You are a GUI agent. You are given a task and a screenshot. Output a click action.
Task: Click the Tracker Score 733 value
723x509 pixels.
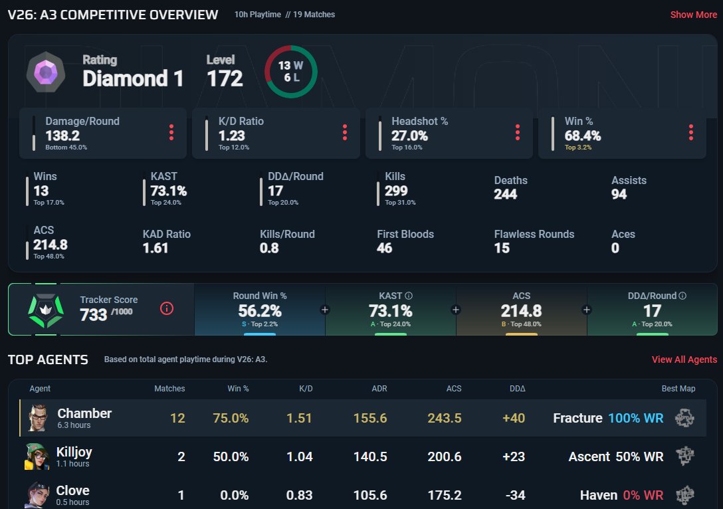[x=94, y=314]
